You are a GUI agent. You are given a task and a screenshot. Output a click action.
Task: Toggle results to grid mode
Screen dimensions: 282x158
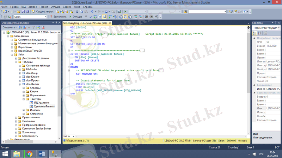tap(125, 17)
